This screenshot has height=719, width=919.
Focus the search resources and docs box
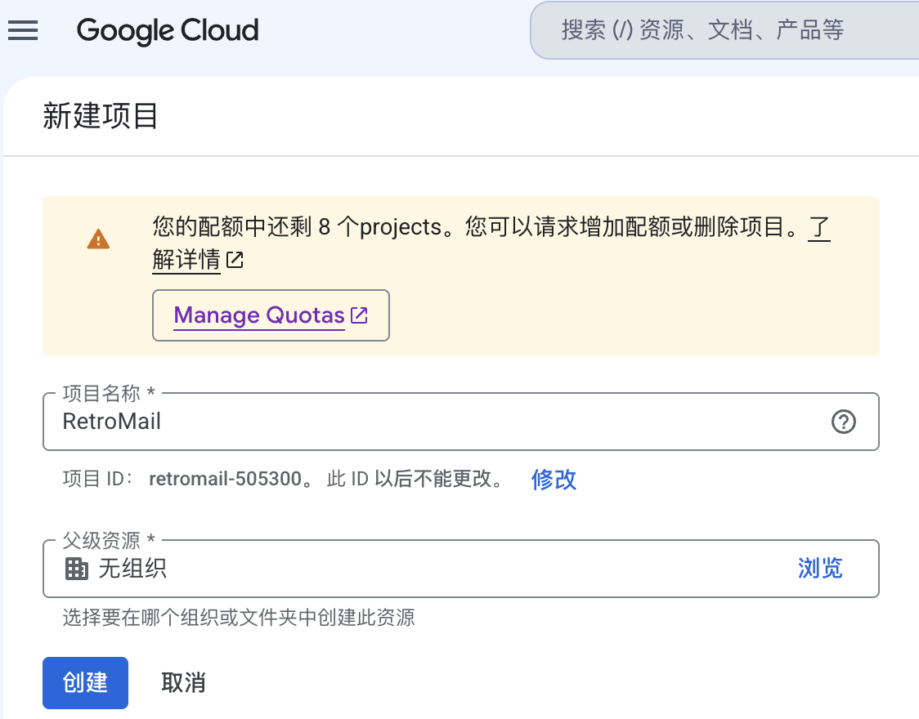click(724, 30)
